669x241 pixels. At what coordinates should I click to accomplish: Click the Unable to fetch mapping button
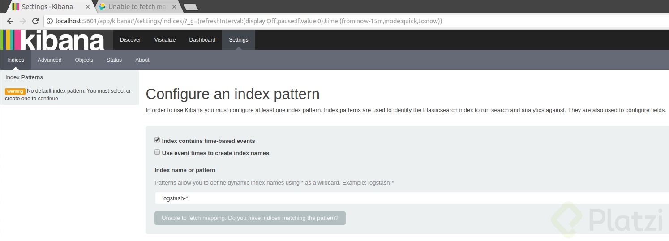pyautogui.click(x=250, y=218)
